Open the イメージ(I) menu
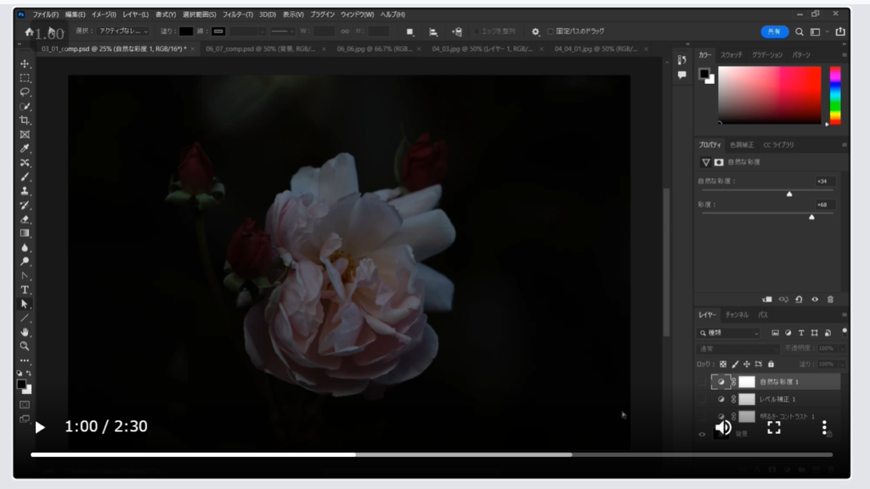Image resolution: width=870 pixels, height=489 pixels. point(104,14)
